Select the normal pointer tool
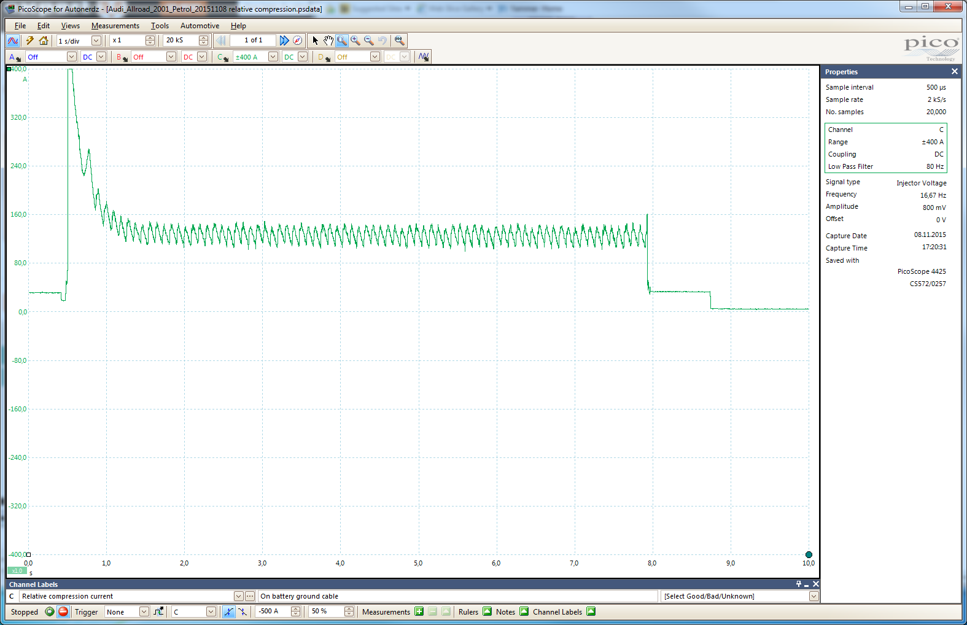The width and height of the screenshot is (967, 625). pyautogui.click(x=316, y=41)
